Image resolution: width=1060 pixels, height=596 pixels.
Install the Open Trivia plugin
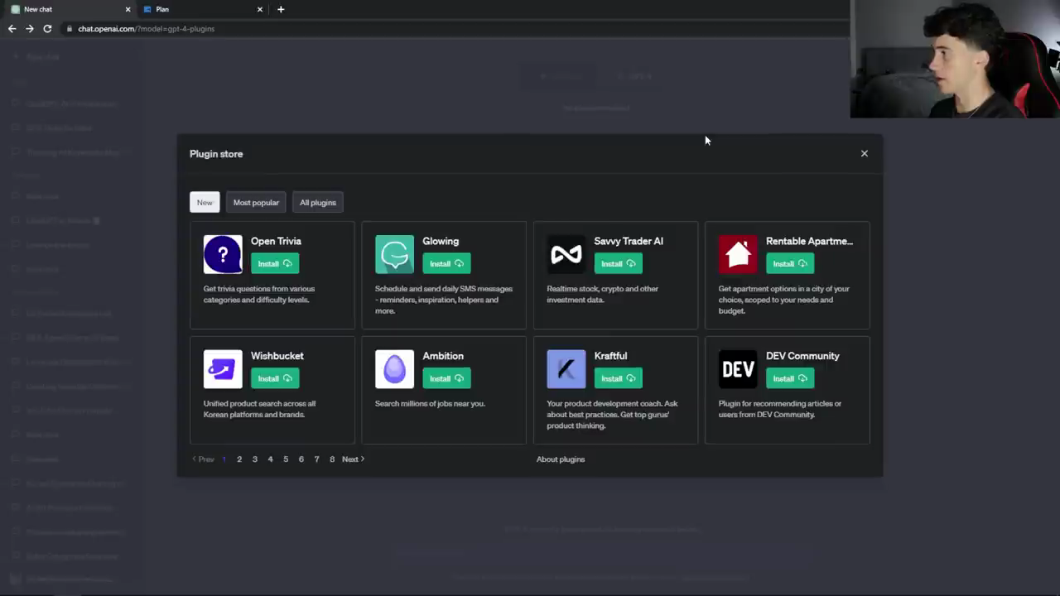click(275, 264)
